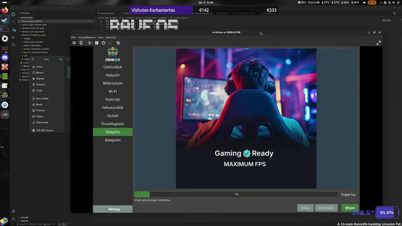Select Helyszín step in installer sidebar
Screen dimensions: 402x226
click(x=113, y=75)
